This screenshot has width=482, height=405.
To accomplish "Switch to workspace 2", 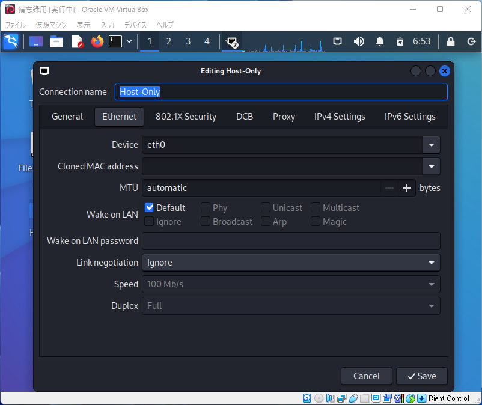I will 169,41.
